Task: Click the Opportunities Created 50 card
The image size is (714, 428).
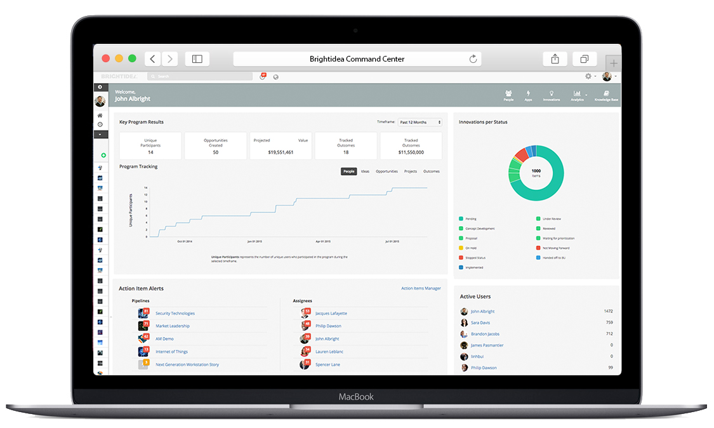Action: [x=215, y=146]
